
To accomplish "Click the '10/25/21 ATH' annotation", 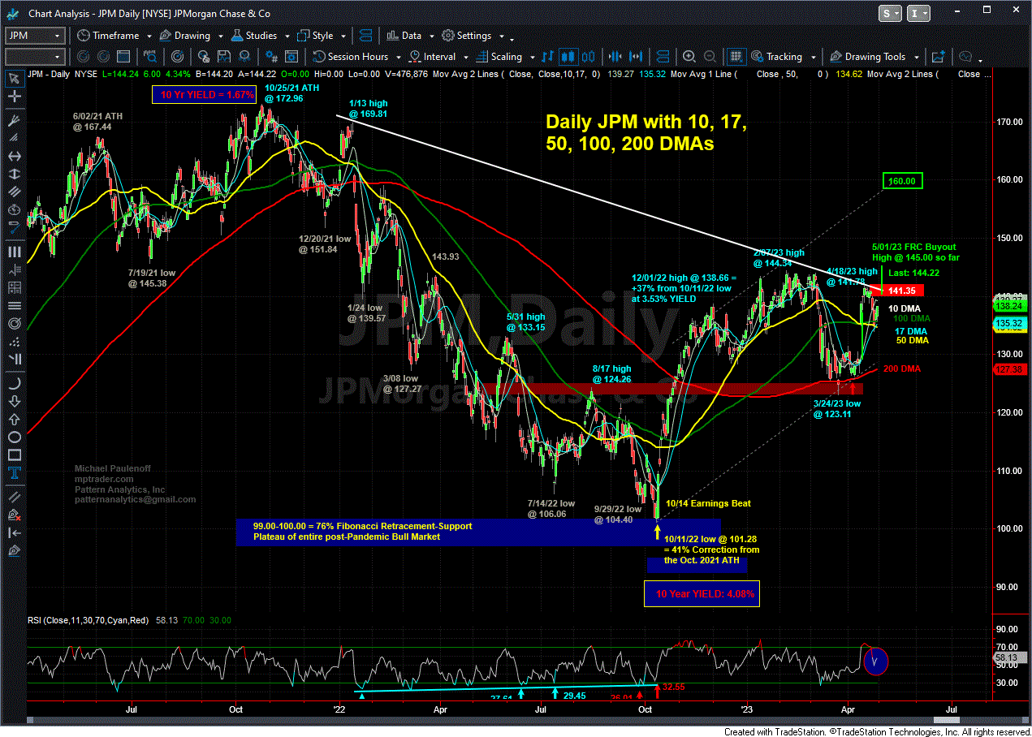I will pos(292,88).
